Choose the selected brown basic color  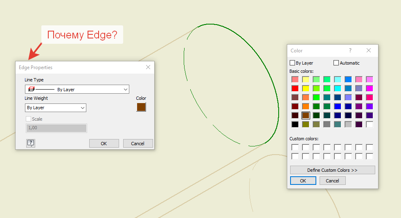306,115
